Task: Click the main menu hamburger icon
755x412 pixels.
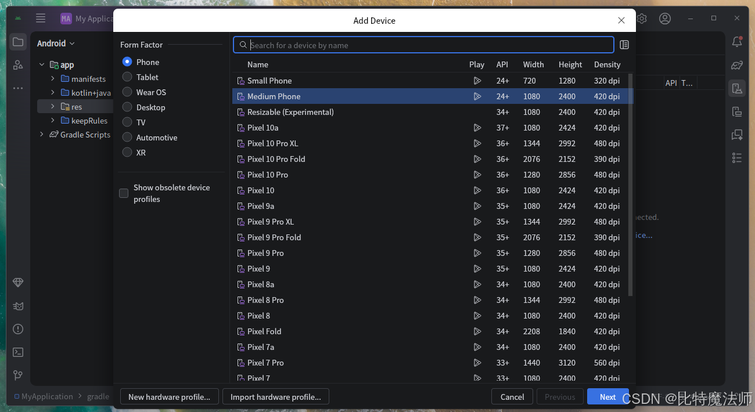Action: click(41, 19)
